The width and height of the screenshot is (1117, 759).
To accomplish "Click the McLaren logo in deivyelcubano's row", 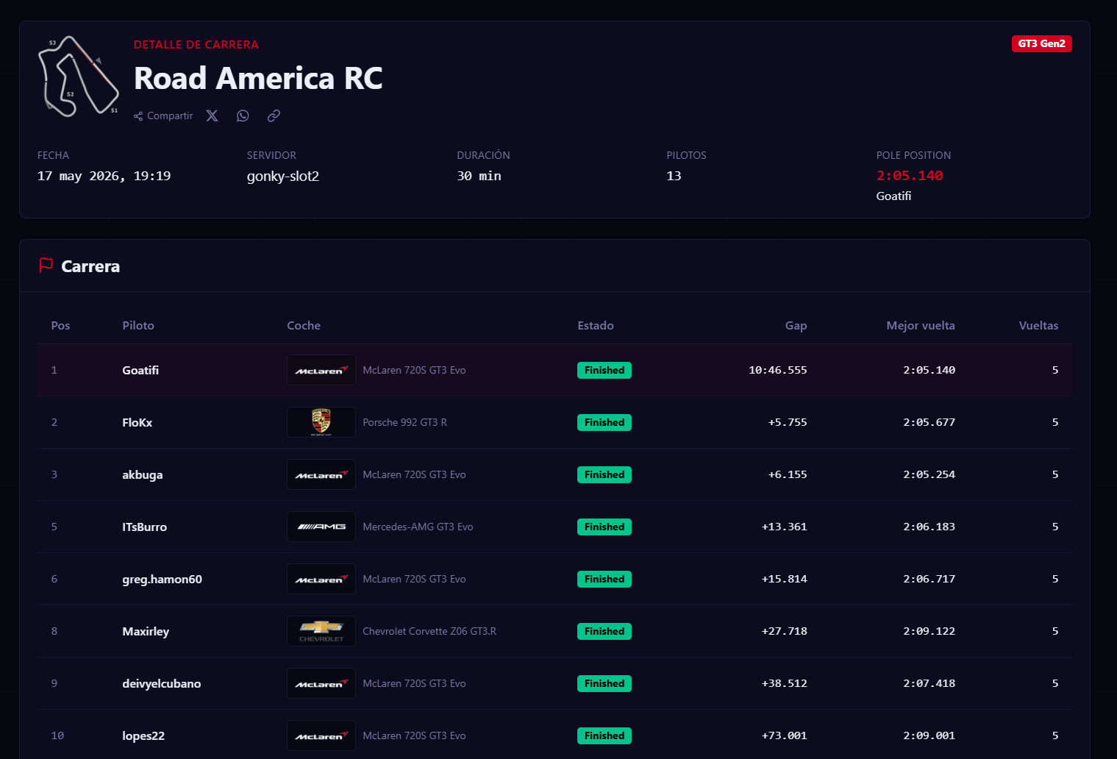I will 321,683.
